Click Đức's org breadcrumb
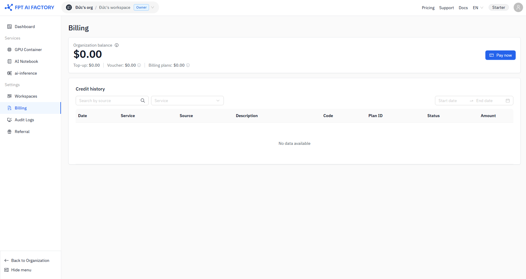The height and width of the screenshot is (279, 526). tap(84, 7)
